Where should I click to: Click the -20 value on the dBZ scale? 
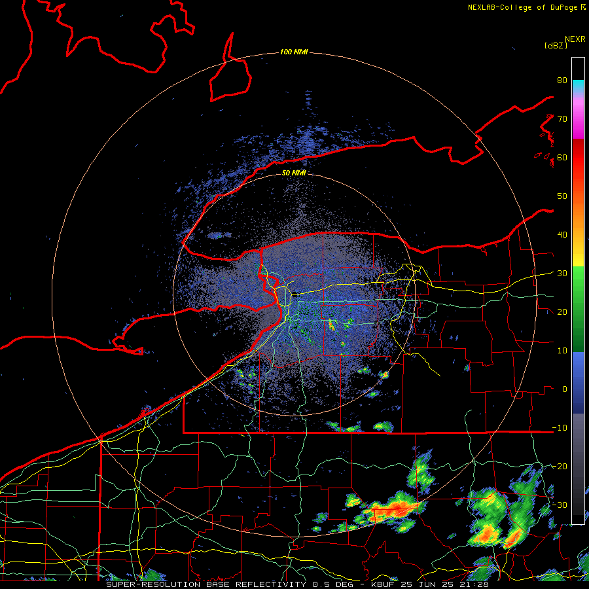pyautogui.click(x=560, y=466)
